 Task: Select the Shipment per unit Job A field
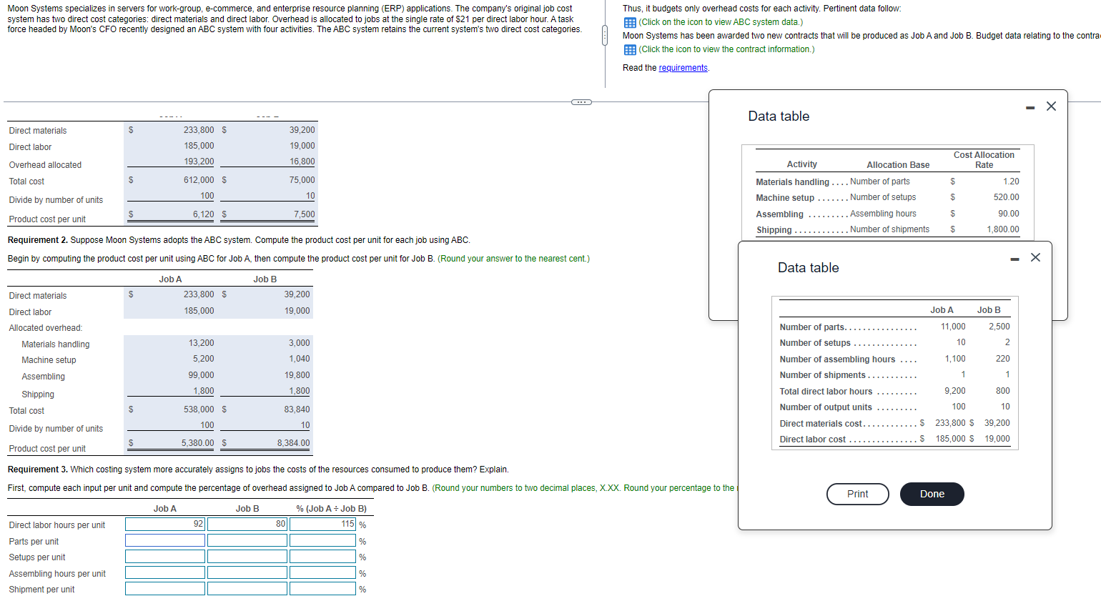click(164, 588)
